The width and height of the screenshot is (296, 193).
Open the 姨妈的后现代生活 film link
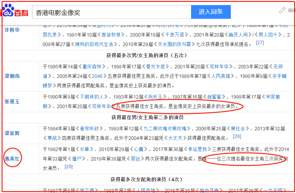coord(94,45)
